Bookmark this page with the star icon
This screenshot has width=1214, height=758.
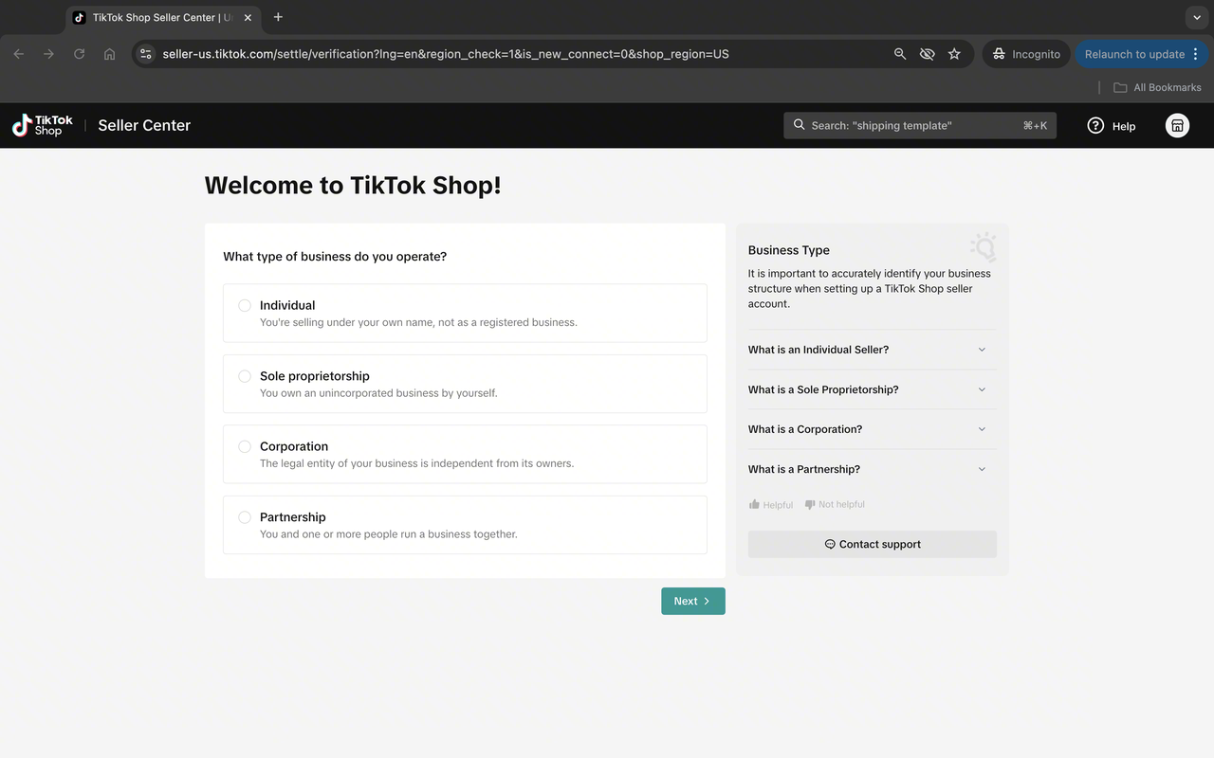954,54
